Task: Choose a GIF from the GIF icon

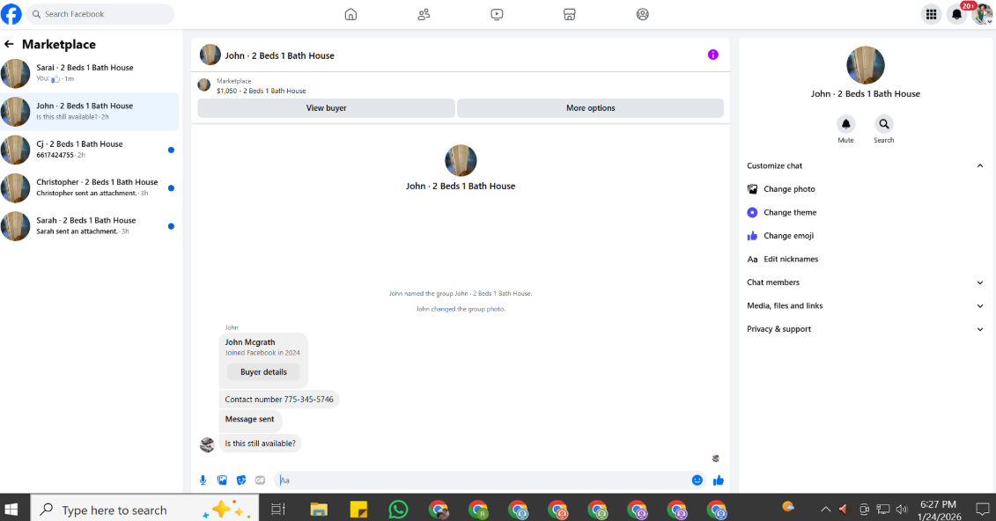Action: click(260, 481)
